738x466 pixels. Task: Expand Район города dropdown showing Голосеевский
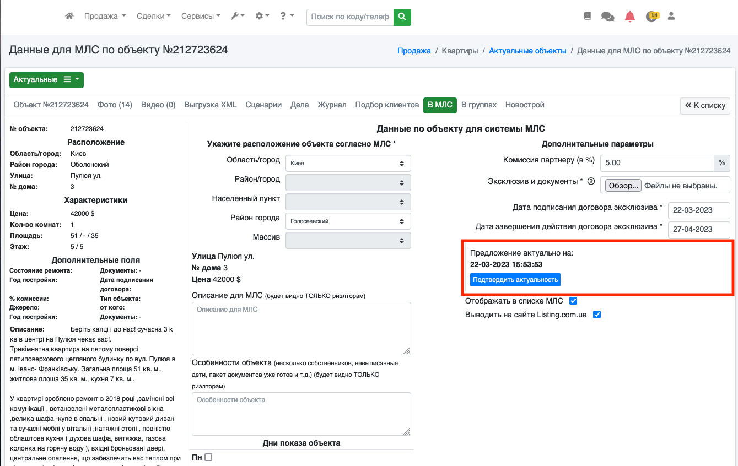(348, 221)
